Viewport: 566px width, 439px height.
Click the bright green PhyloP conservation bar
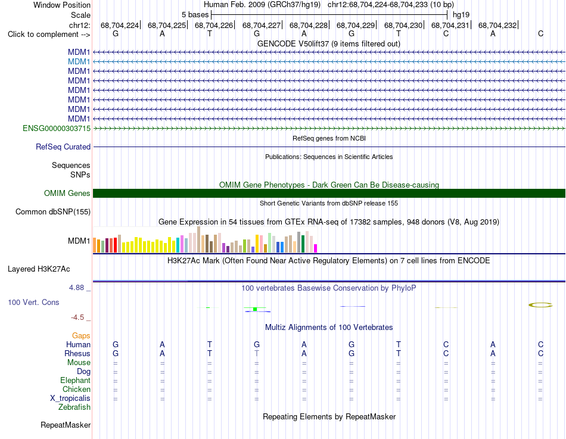tap(255, 309)
